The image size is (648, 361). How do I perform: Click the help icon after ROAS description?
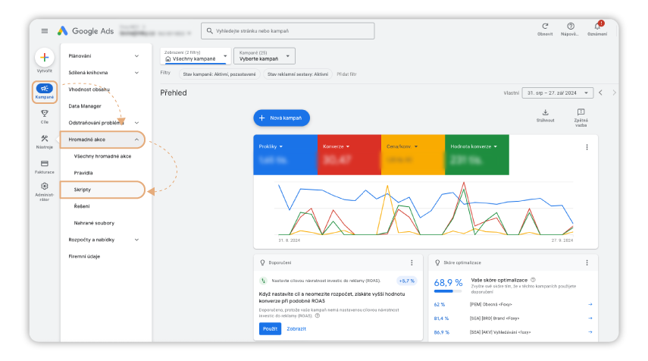318,315
